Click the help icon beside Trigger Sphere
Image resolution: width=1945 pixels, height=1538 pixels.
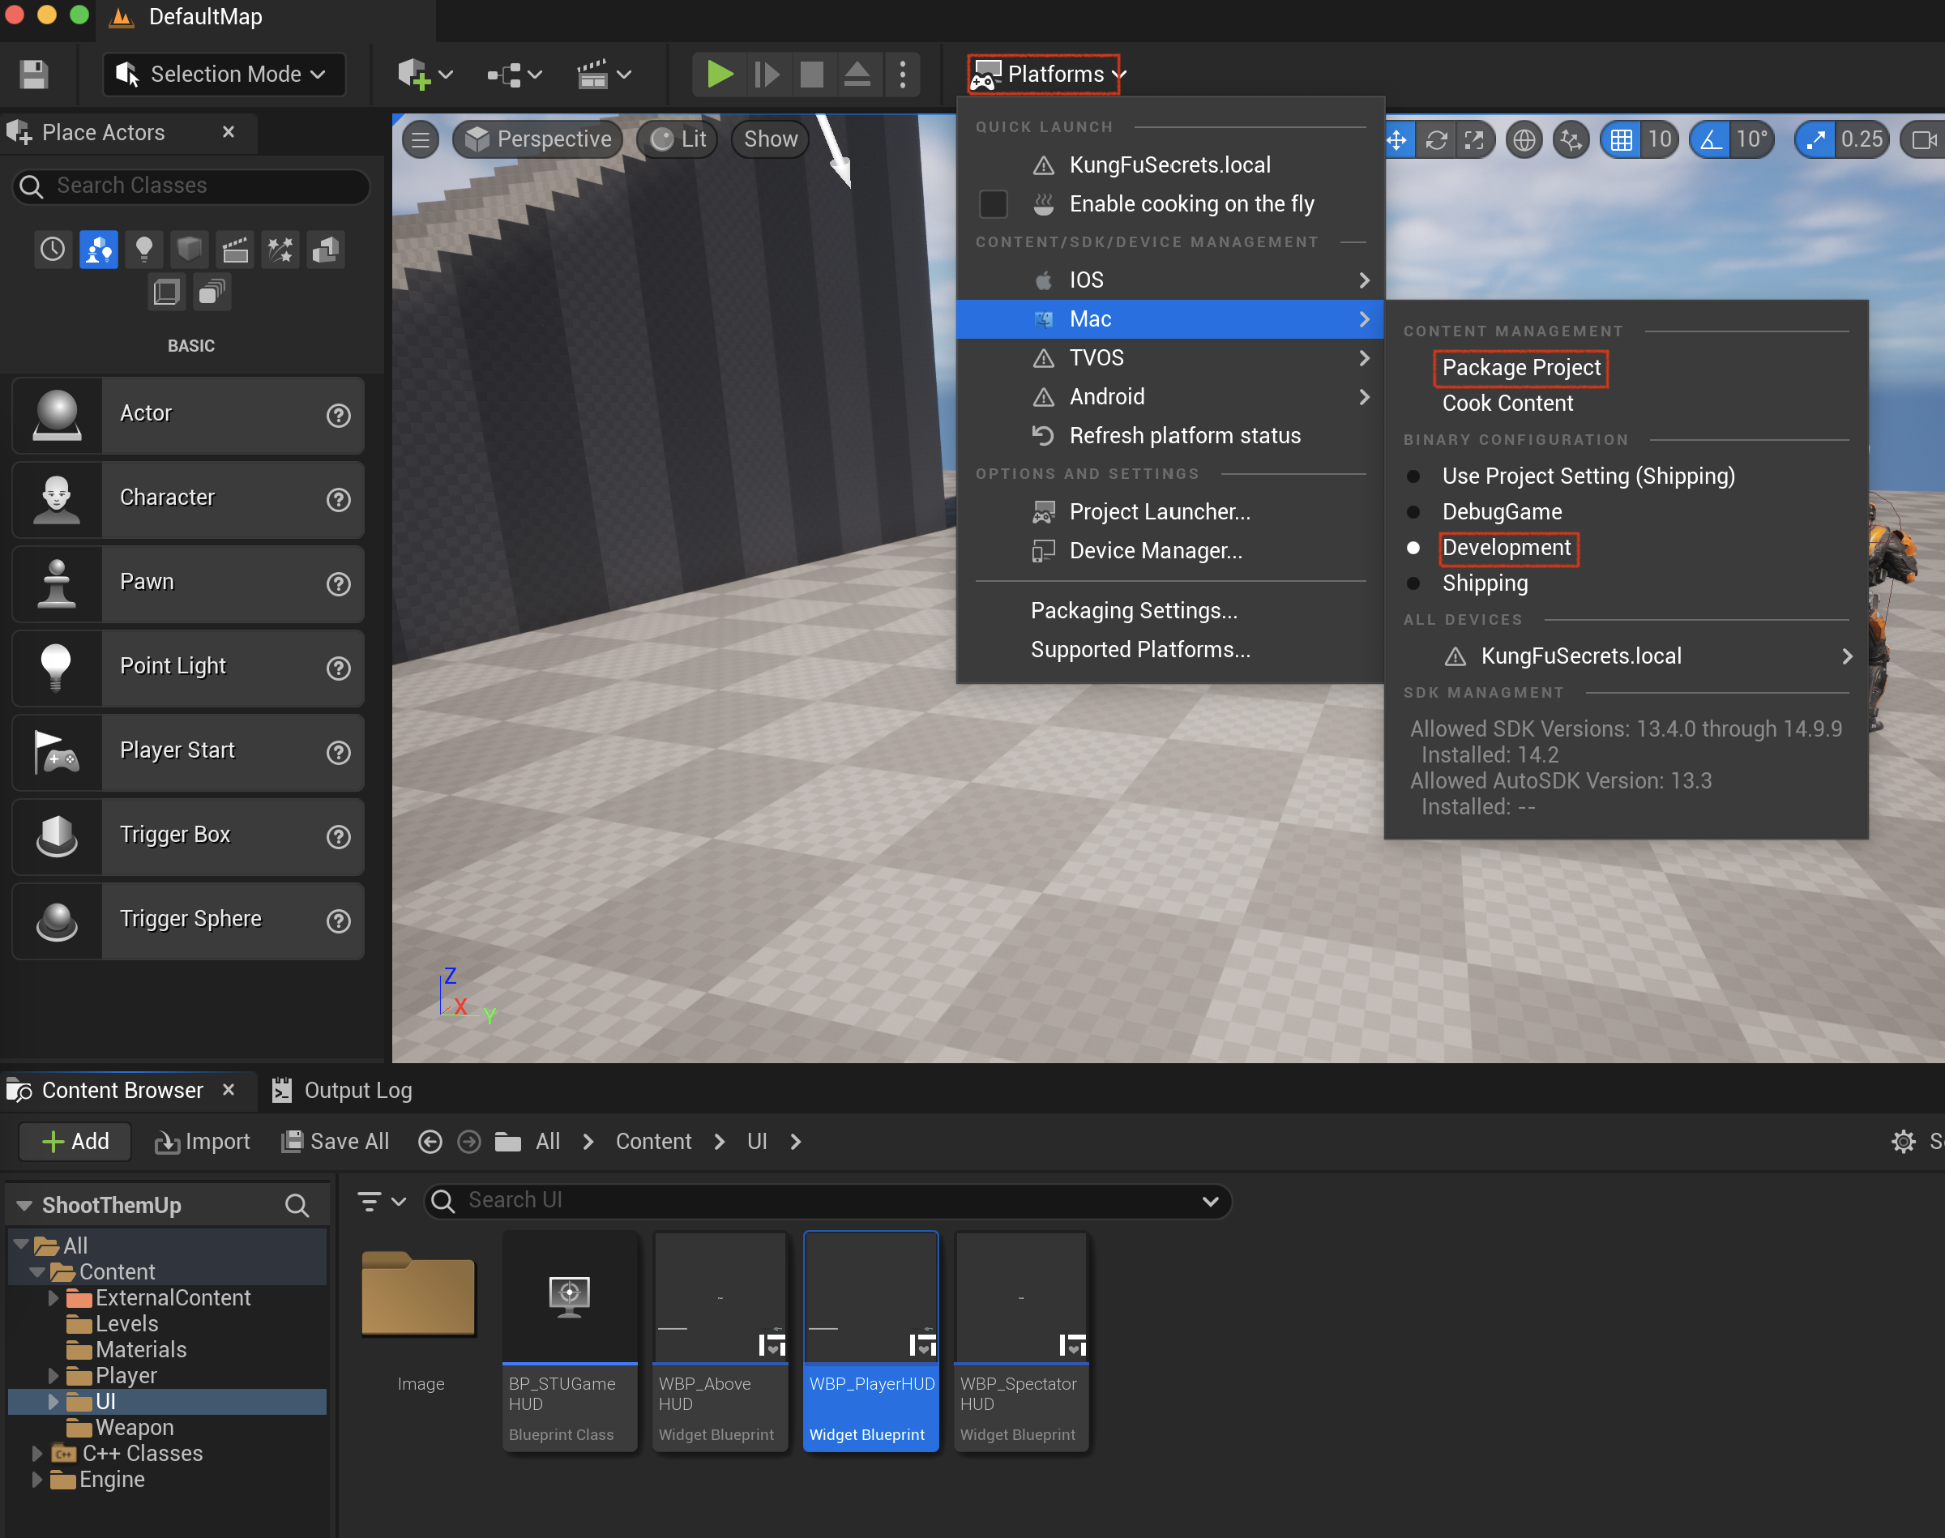(339, 921)
